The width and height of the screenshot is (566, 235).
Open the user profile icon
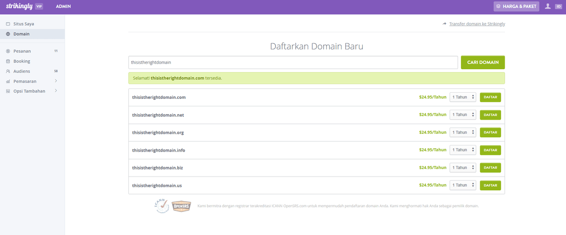pyautogui.click(x=548, y=6)
